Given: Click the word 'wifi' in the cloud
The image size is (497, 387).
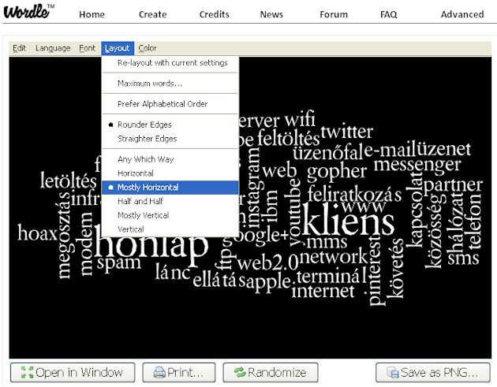Looking at the screenshot, I should pyautogui.click(x=300, y=119).
